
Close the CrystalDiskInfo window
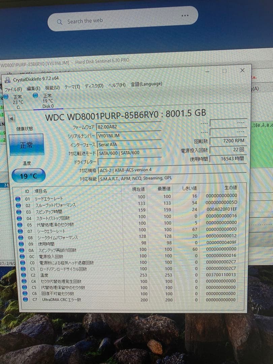point(242,70)
